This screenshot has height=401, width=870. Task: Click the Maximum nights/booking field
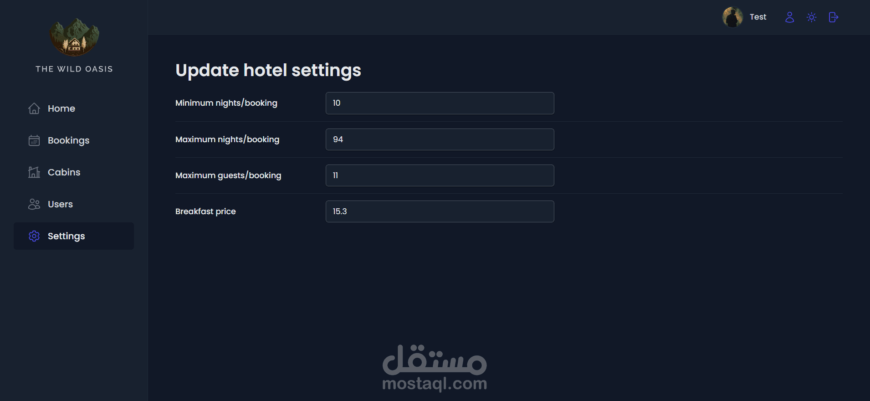coord(440,139)
